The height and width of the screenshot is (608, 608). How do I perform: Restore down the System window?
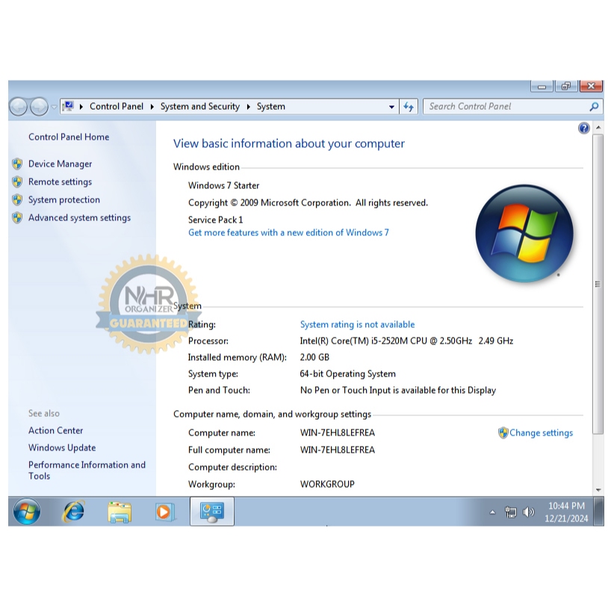pyautogui.click(x=566, y=86)
